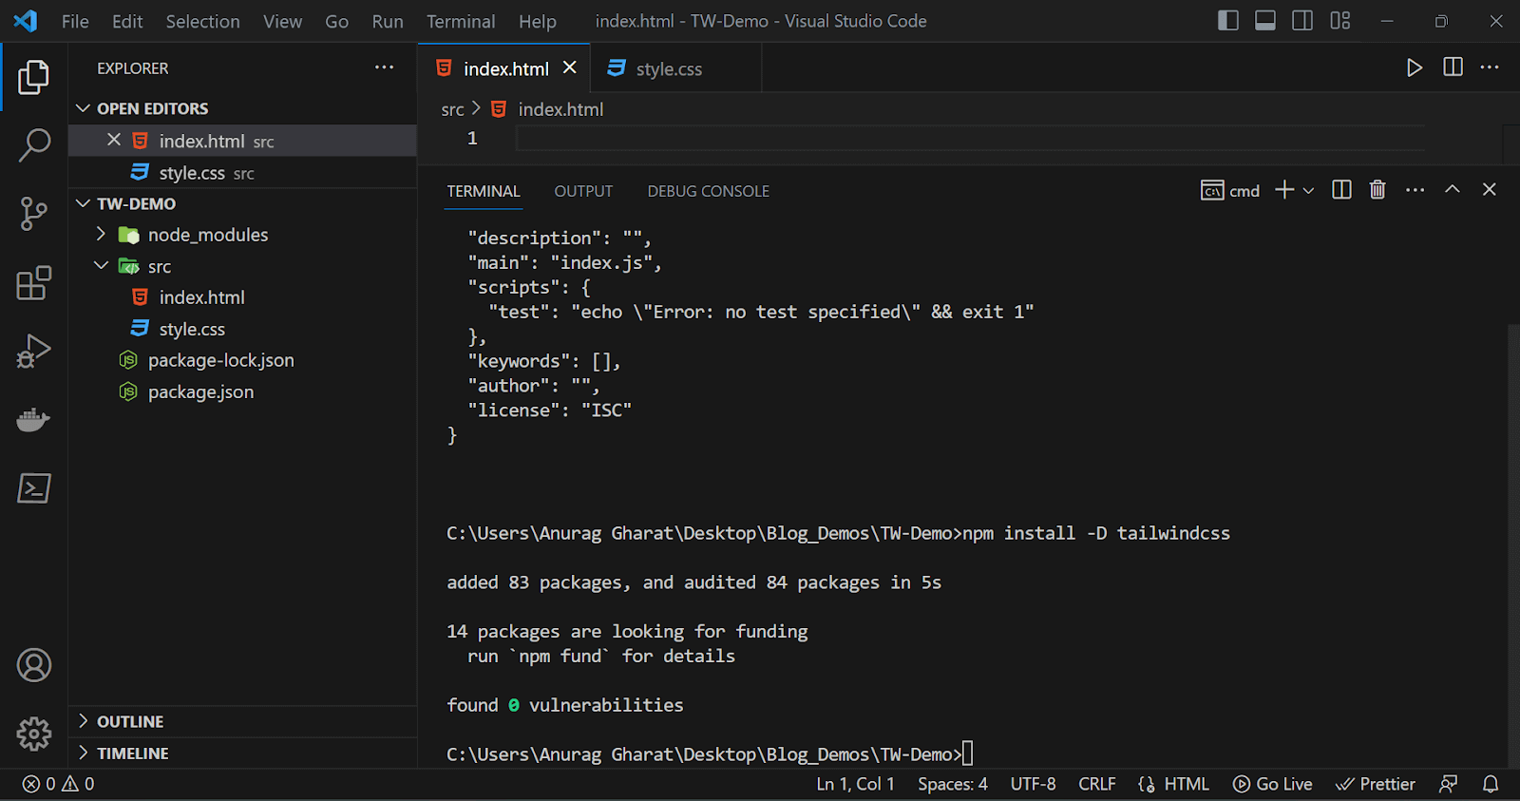
Task: Open the launch profile dropdown arrow
Action: tap(1309, 190)
